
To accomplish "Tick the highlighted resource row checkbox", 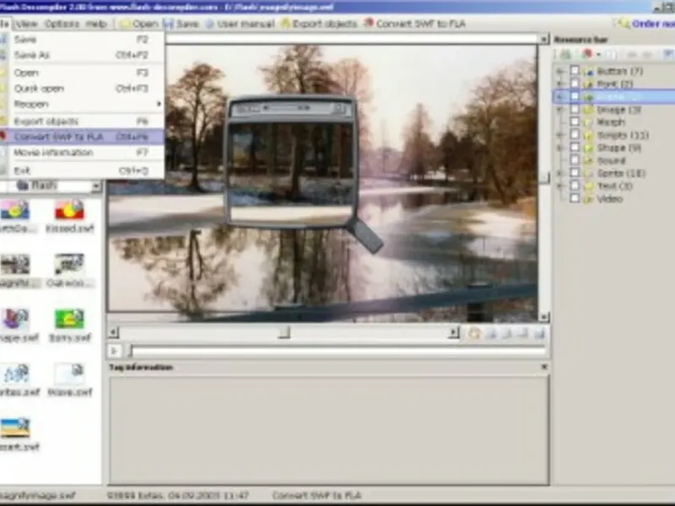I will pyautogui.click(x=575, y=96).
